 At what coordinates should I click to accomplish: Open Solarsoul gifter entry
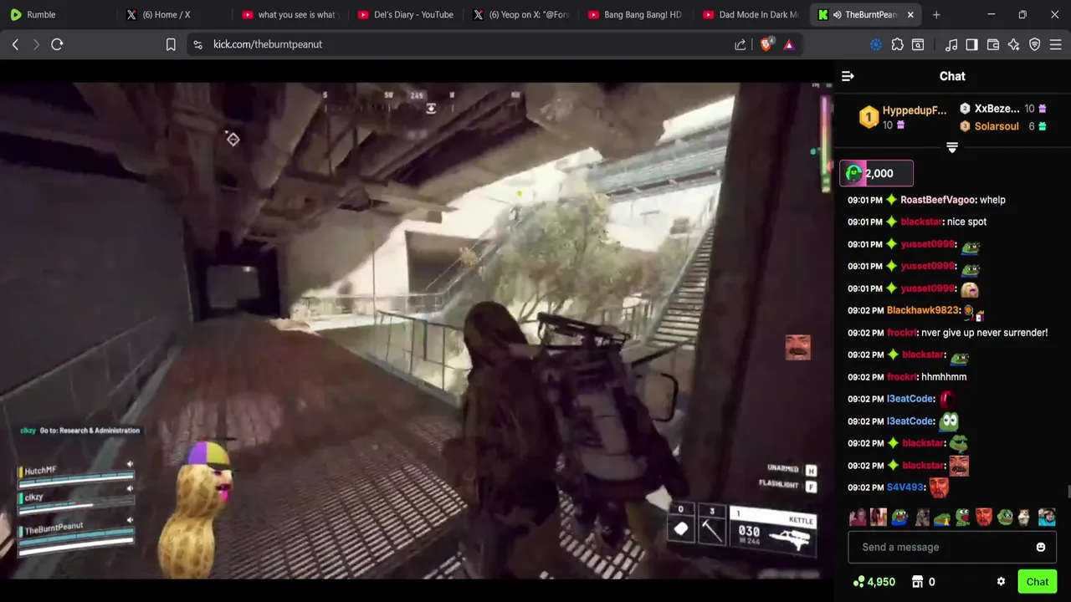tap(1003, 126)
